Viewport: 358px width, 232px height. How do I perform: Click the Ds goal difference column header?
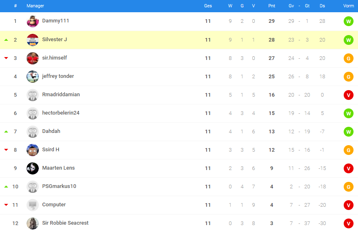(x=322, y=6)
